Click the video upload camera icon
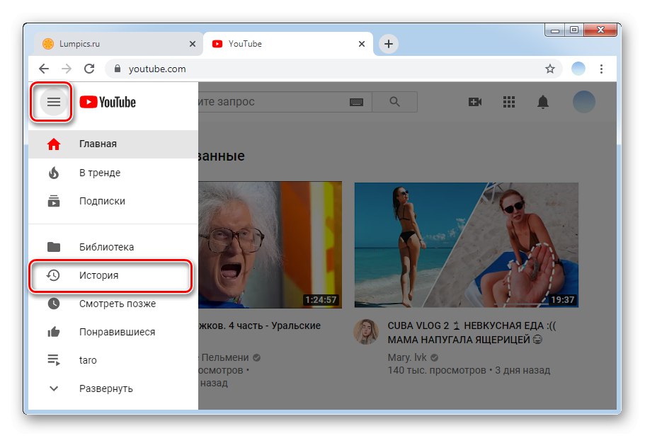The image size is (645, 438). pyautogui.click(x=474, y=102)
